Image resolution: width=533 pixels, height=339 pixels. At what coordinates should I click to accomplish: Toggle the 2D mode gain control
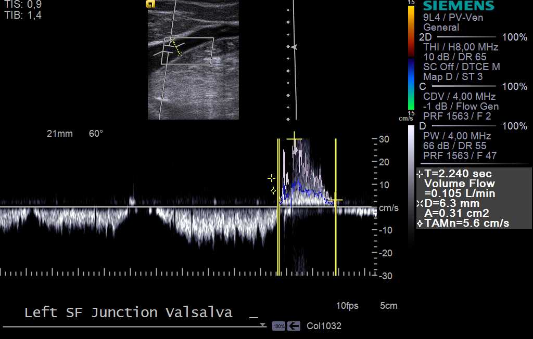pyautogui.click(x=423, y=37)
